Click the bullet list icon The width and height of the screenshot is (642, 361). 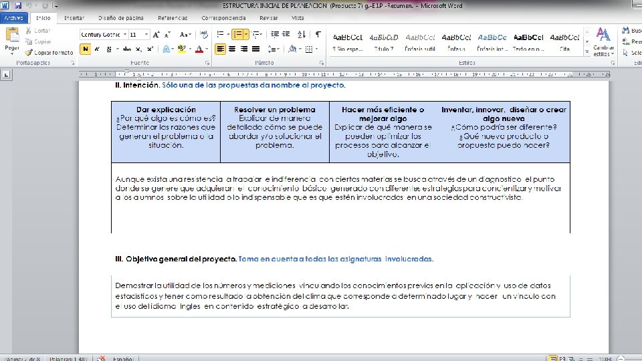tap(220, 34)
